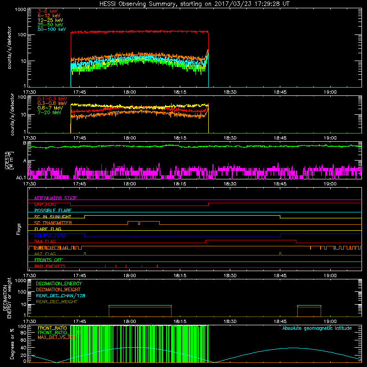367x367 pixels.
Task: Pick the green 25-50 keV legend entry
Action: click(x=50, y=25)
